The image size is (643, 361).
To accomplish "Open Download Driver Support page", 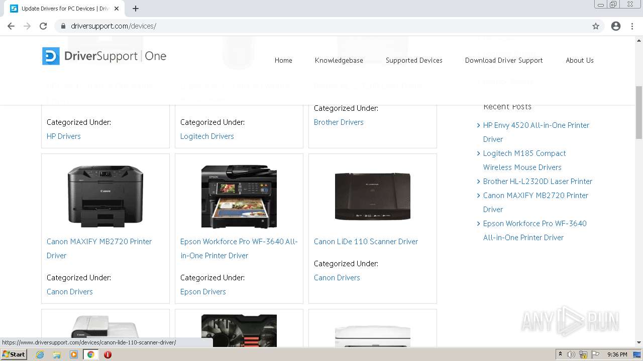I will [x=504, y=60].
